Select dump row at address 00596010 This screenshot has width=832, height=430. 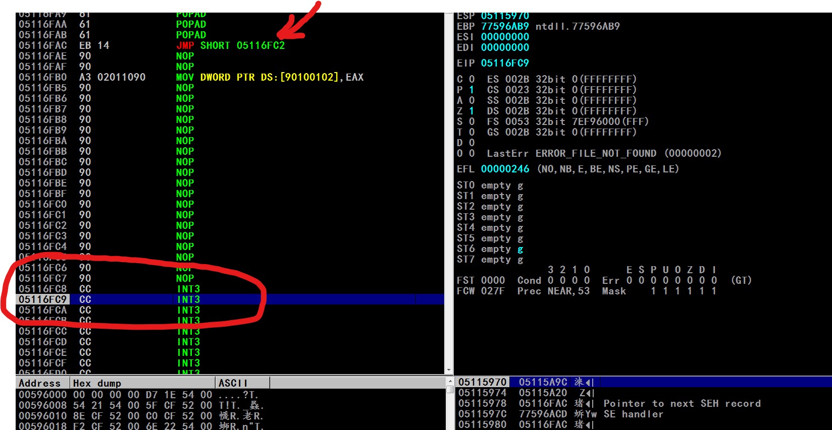point(230,416)
